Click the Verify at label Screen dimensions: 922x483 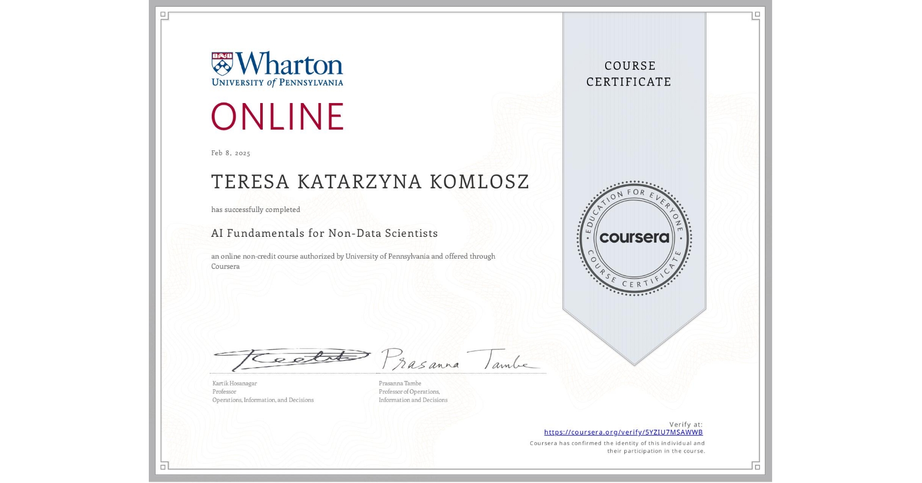tap(685, 424)
